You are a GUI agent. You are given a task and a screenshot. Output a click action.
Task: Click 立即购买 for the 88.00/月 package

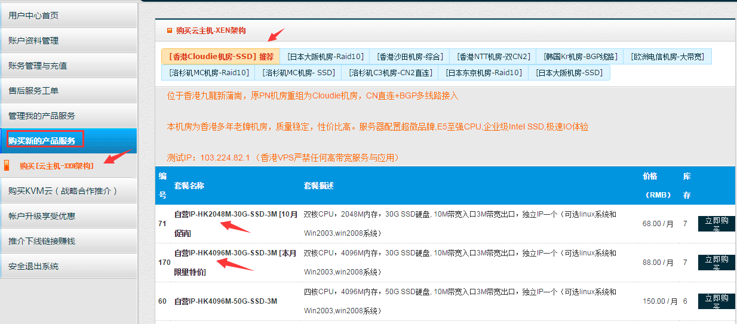click(x=716, y=262)
